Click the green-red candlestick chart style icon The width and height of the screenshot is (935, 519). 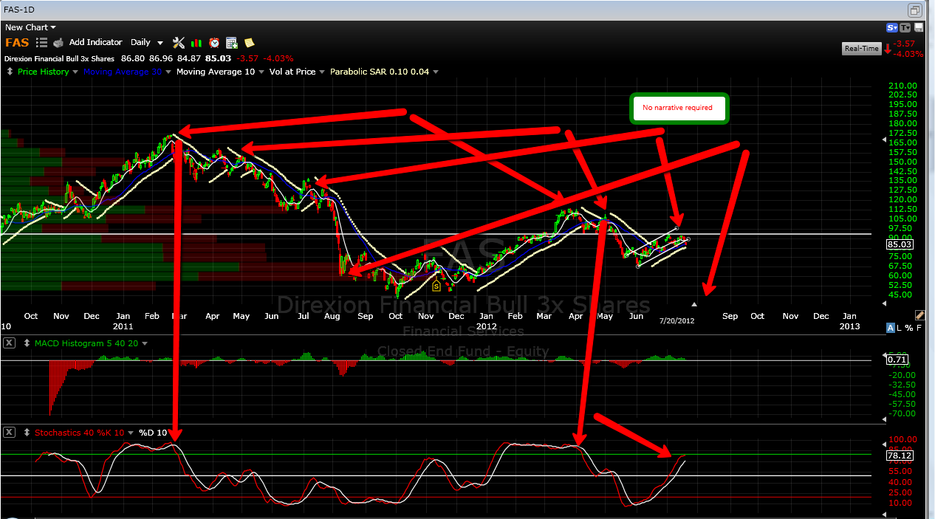coord(197,43)
